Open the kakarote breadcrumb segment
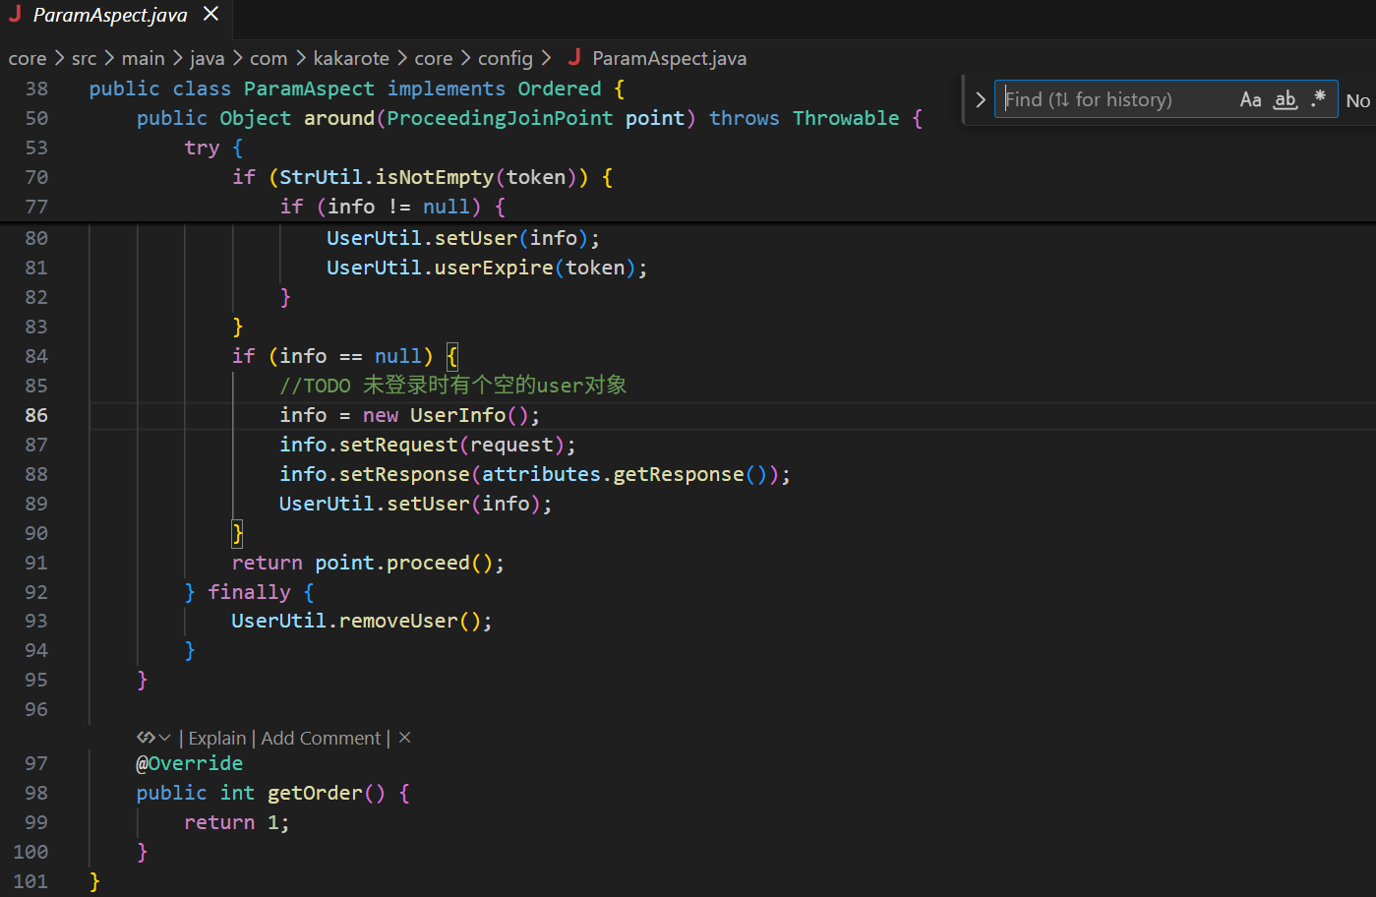This screenshot has height=897, width=1376. click(351, 58)
